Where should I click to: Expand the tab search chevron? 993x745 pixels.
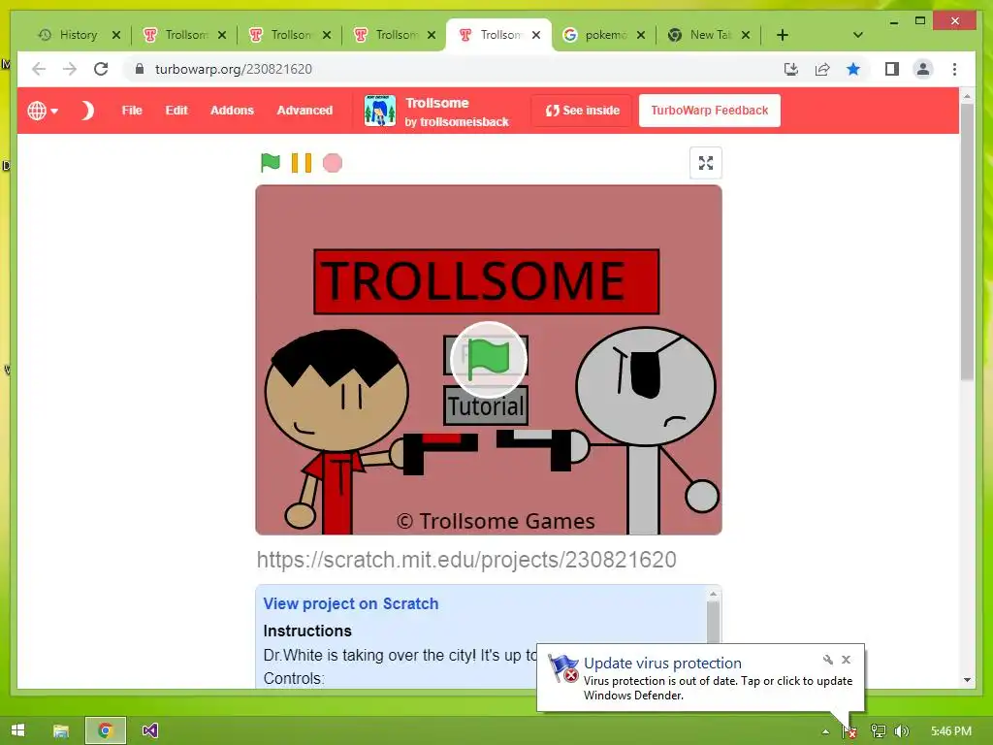tap(857, 35)
